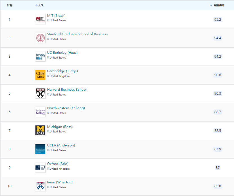Viewport: 234px width, 196px height.
Task: Click the 88.7 score badge
Action: coord(218,112)
